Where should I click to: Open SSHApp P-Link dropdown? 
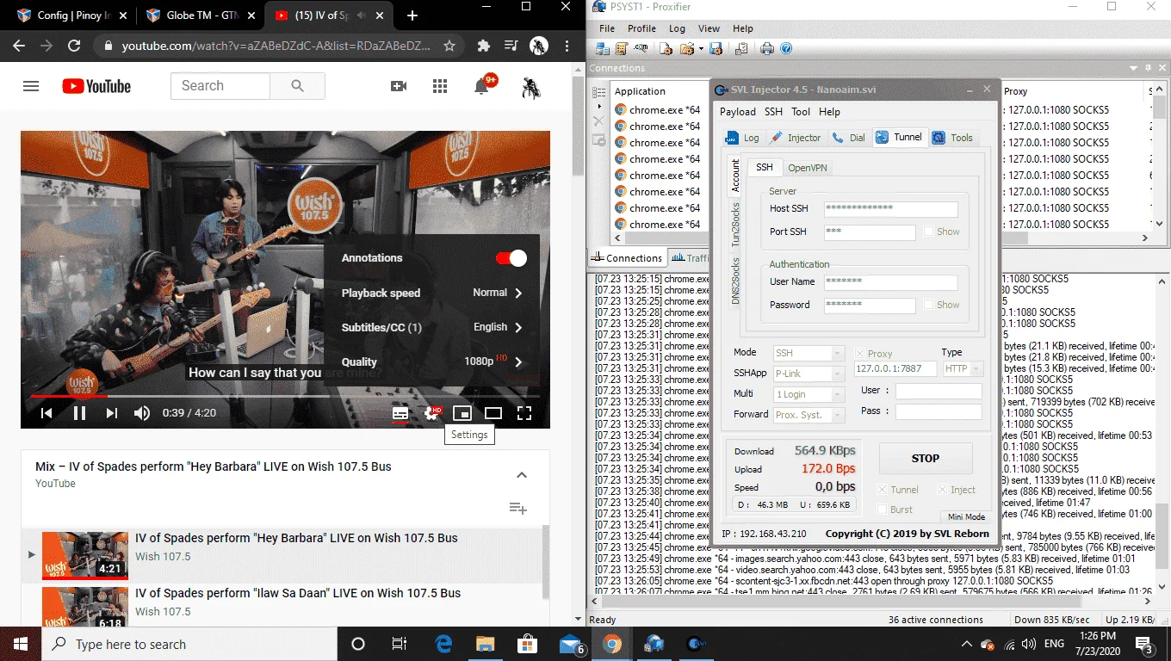pyautogui.click(x=809, y=374)
